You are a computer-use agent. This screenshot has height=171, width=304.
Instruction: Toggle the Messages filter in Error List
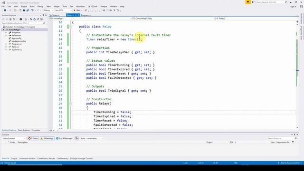click(65, 138)
